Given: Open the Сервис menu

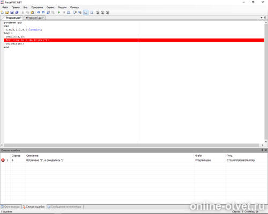Looking at the screenshot, I should coord(50,7).
